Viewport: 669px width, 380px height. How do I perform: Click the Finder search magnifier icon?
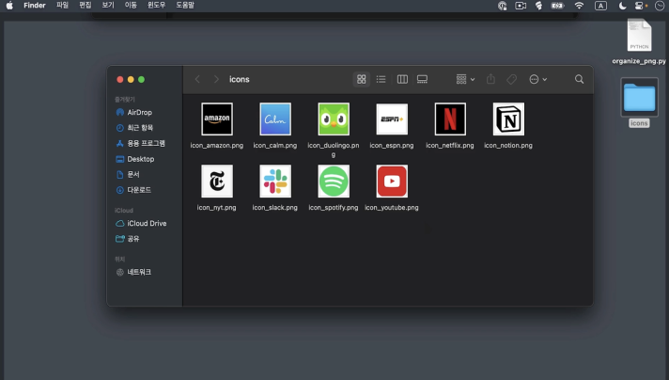(579, 80)
